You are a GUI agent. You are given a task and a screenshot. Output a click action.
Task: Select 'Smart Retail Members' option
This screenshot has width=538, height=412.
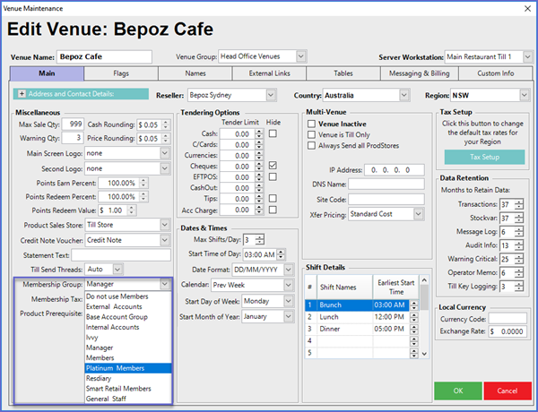tap(128, 389)
